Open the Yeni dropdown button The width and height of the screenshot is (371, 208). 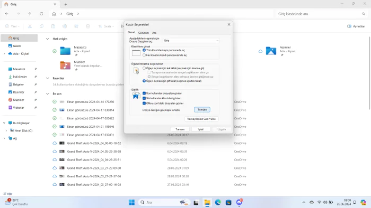[x=12, y=26]
